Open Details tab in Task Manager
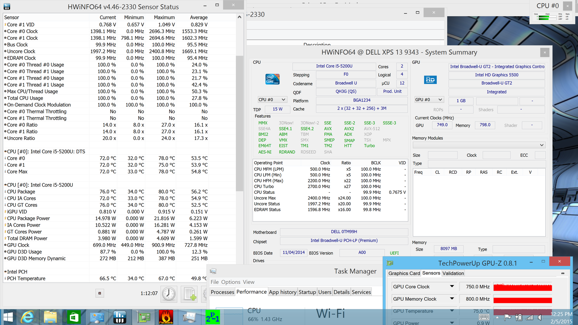This screenshot has width=578, height=325. 341,292
